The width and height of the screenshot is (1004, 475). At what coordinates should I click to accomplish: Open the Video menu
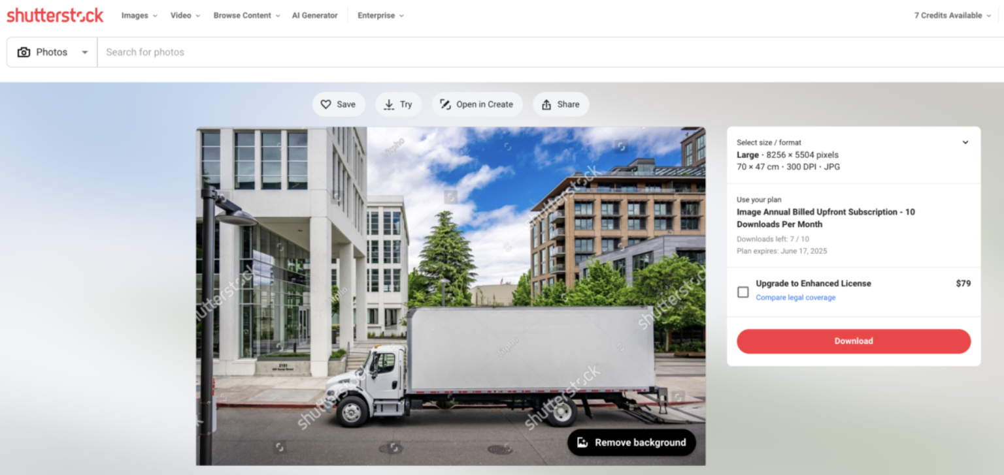tap(185, 16)
